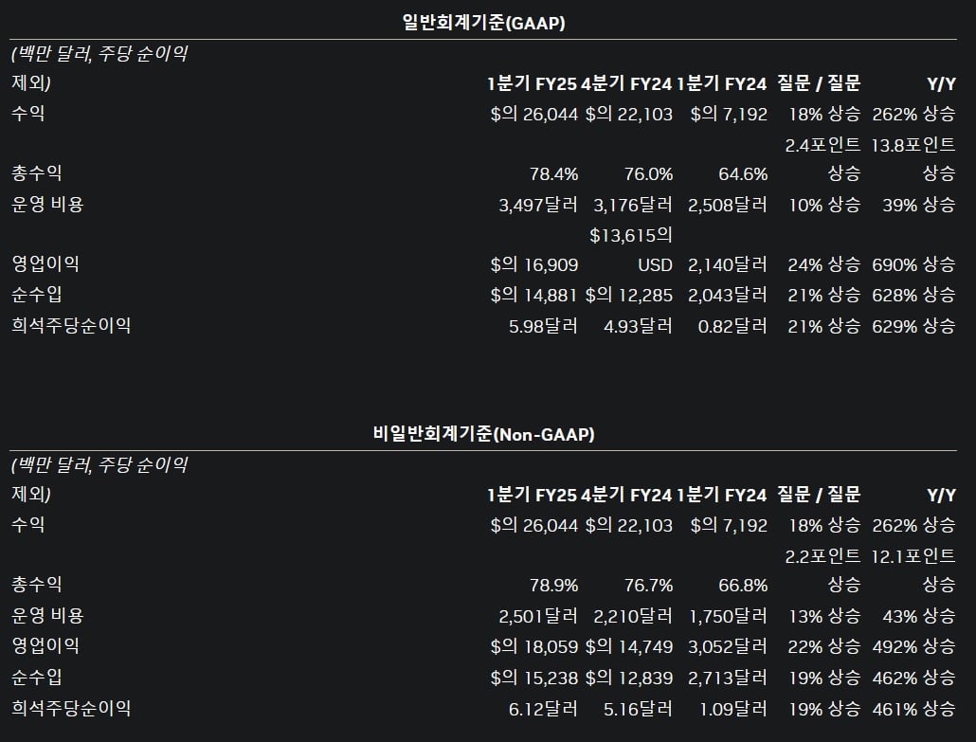Click Non-GAAP diluted EPS 6.12달러

(x=543, y=709)
